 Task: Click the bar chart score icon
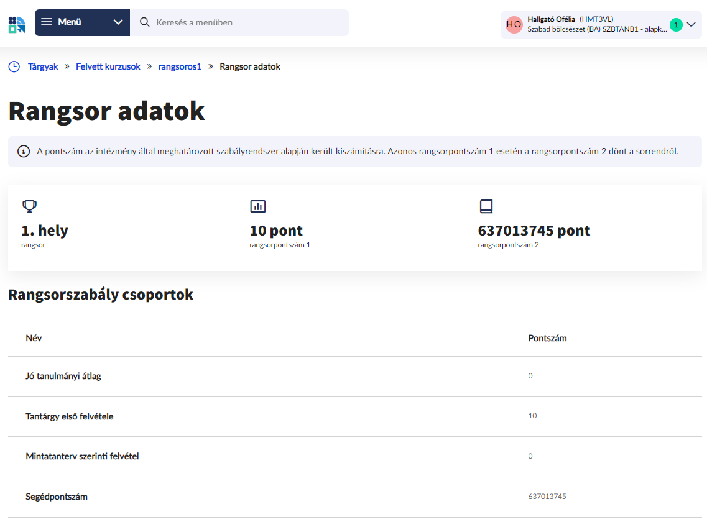click(257, 206)
